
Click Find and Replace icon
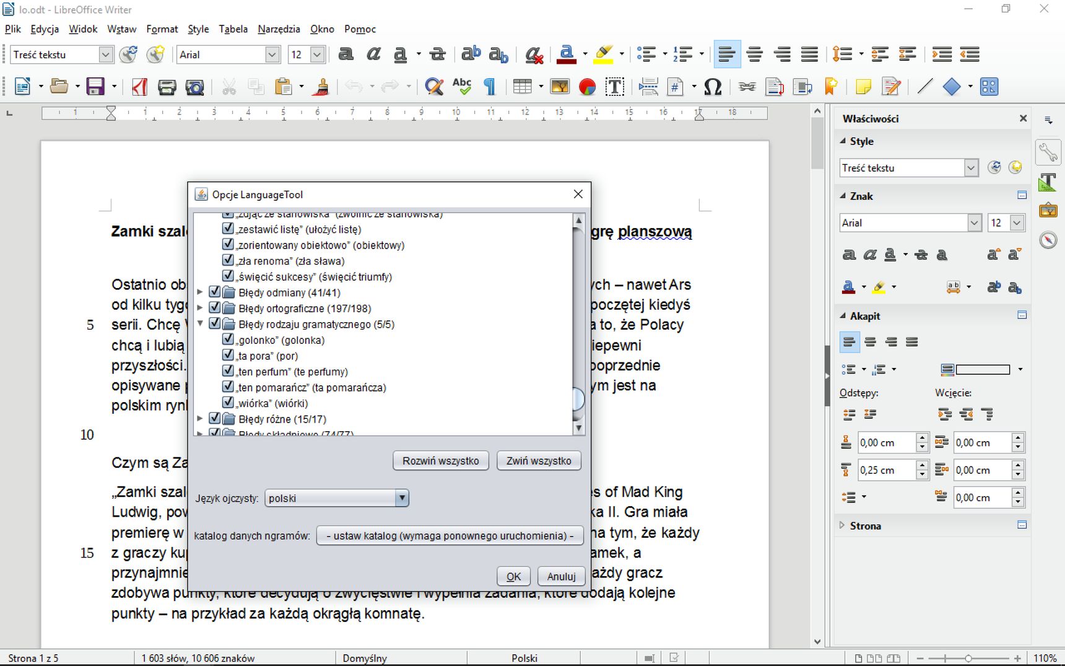pyautogui.click(x=434, y=87)
